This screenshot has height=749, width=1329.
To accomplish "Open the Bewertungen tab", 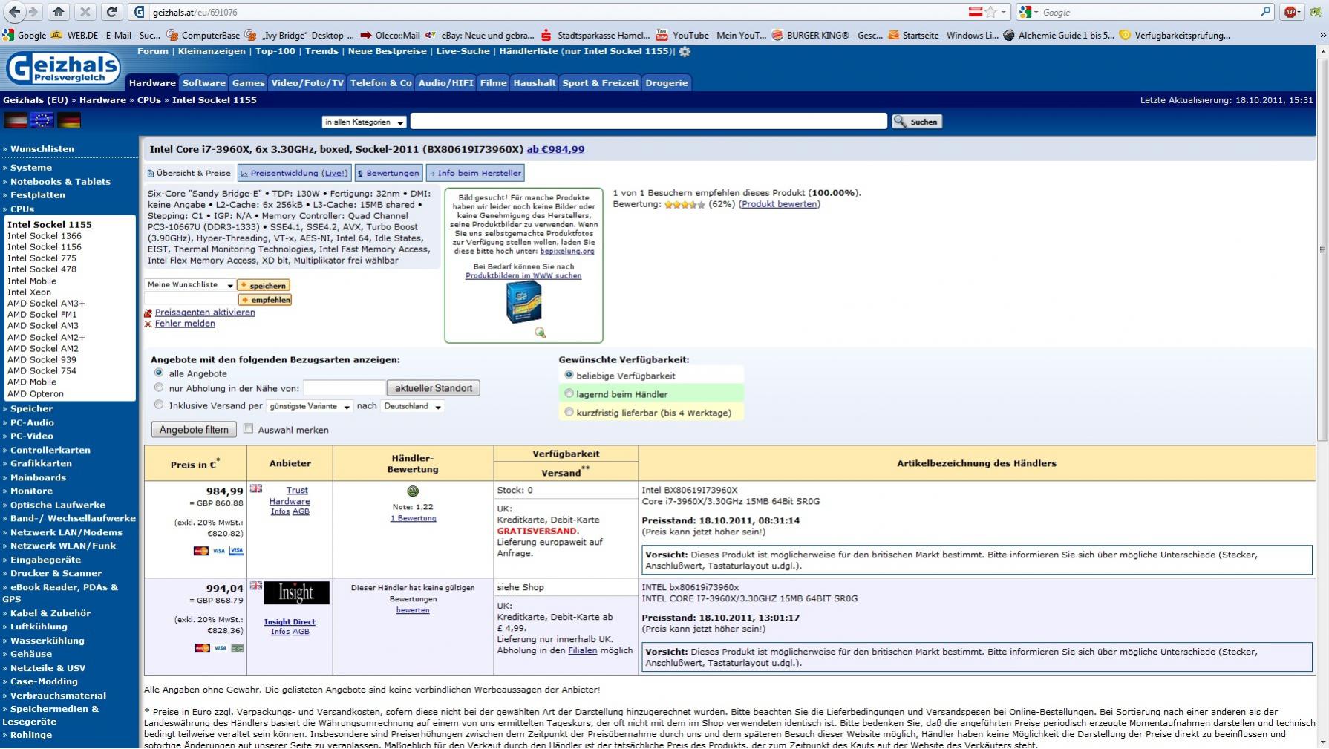I will 388,173.
